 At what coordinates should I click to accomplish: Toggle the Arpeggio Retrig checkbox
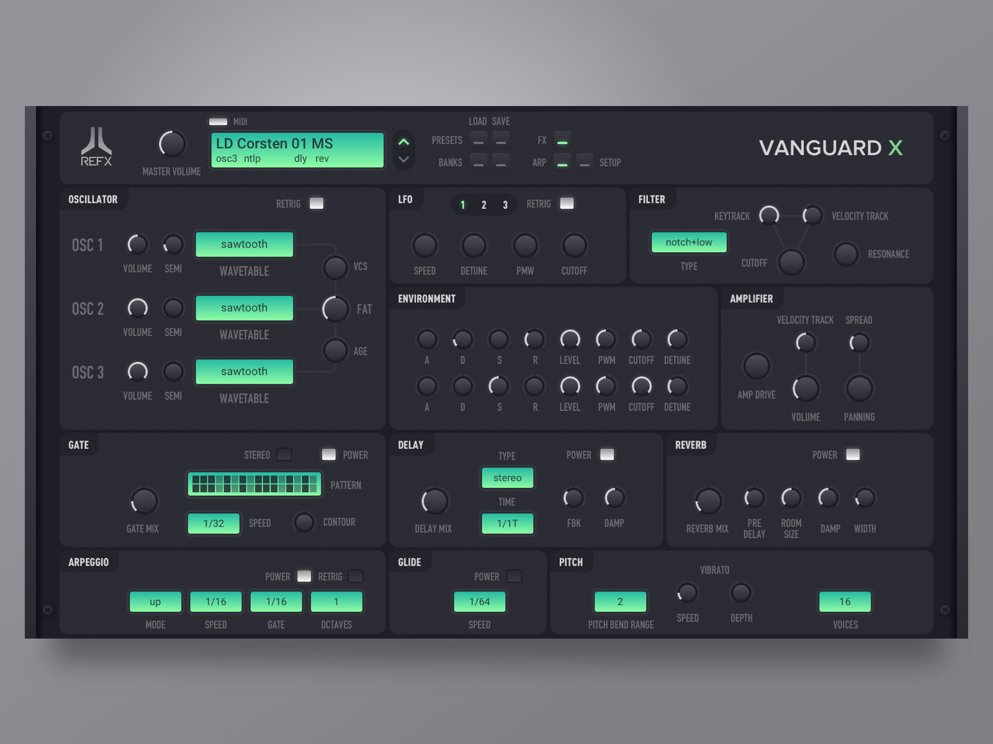[x=356, y=576]
